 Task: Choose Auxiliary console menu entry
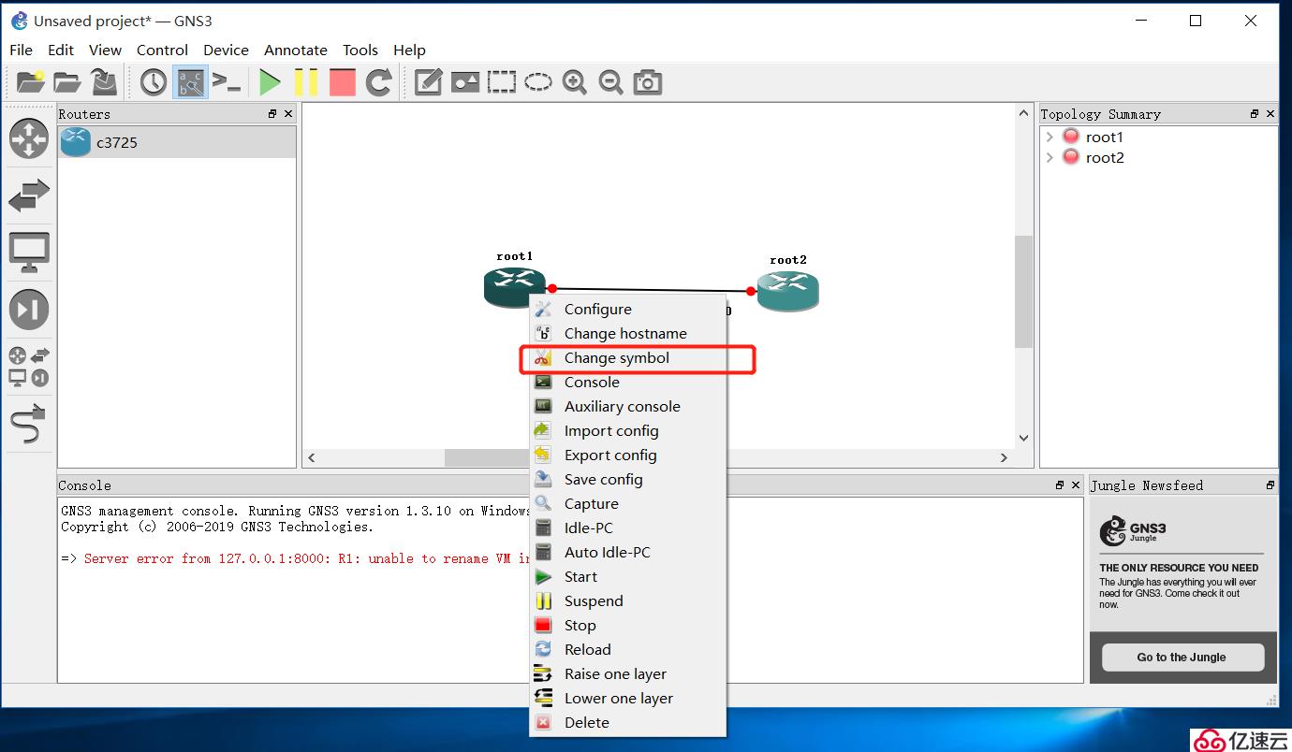(628, 406)
